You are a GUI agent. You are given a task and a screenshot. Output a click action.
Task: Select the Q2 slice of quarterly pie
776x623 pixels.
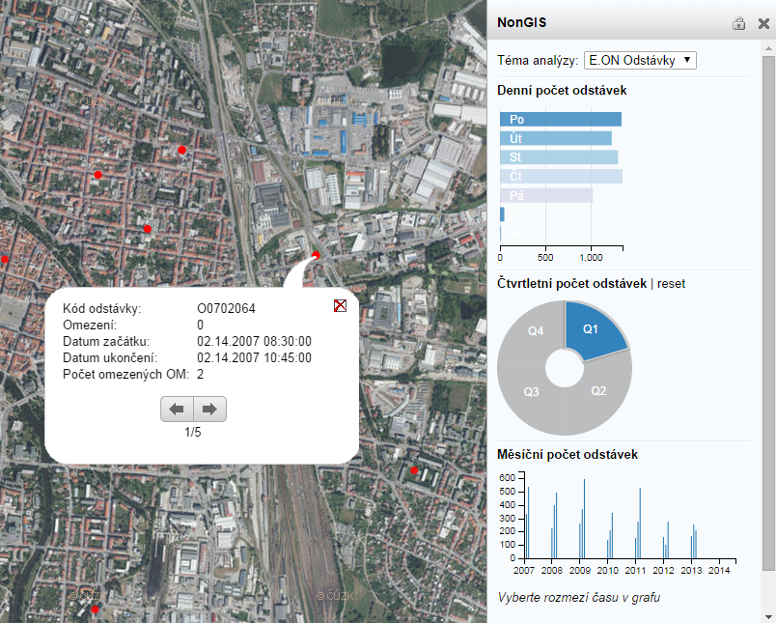[x=599, y=391]
